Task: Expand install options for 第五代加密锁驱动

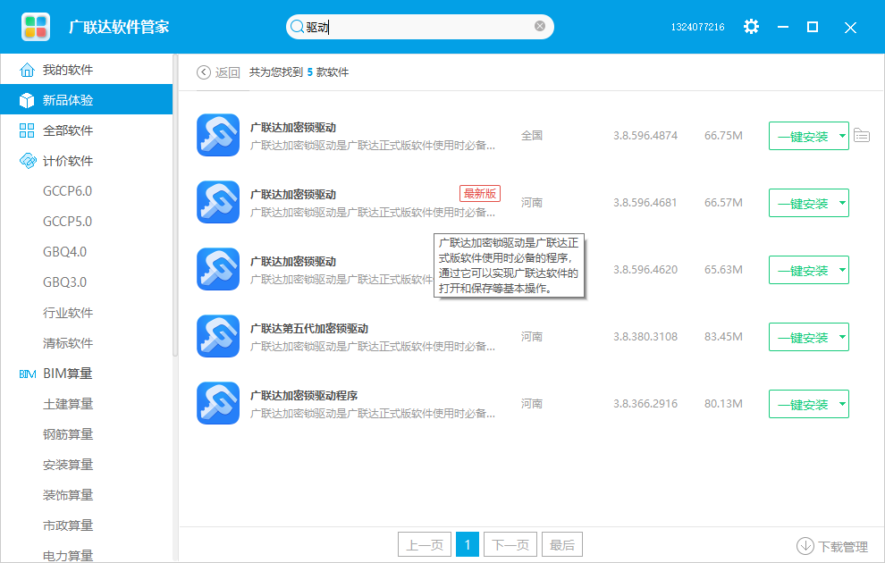Action: (842, 337)
